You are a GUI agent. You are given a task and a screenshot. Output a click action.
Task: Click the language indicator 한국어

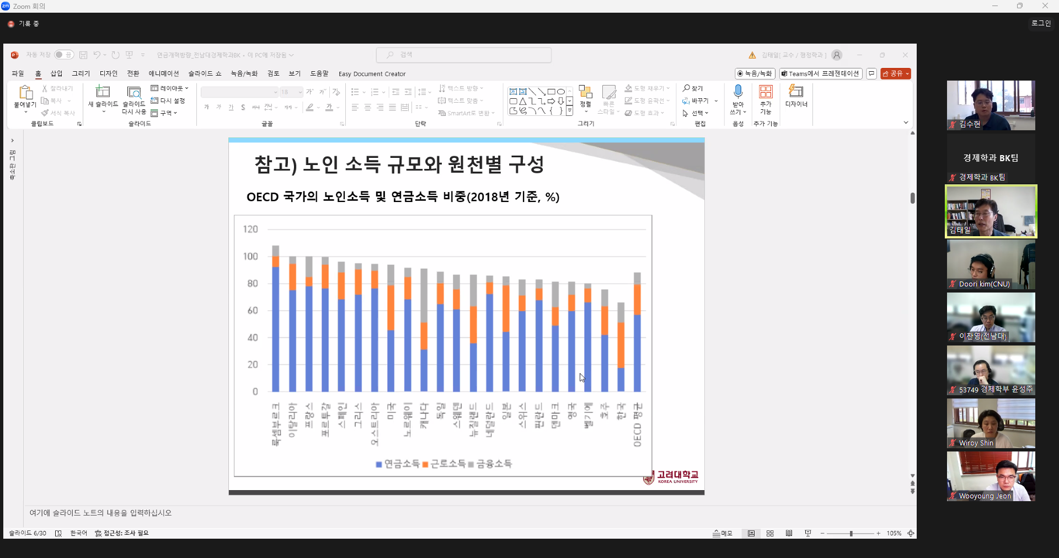(79, 533)
